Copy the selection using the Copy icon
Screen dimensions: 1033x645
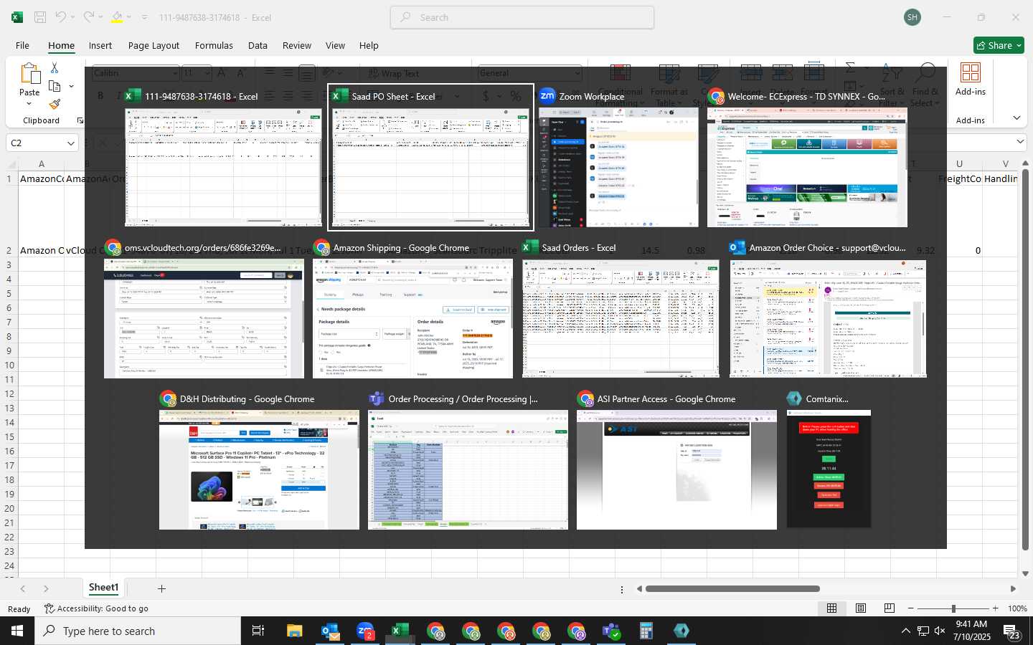55,86
